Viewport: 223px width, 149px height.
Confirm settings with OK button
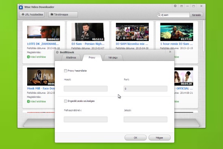(x=135, y=138)
